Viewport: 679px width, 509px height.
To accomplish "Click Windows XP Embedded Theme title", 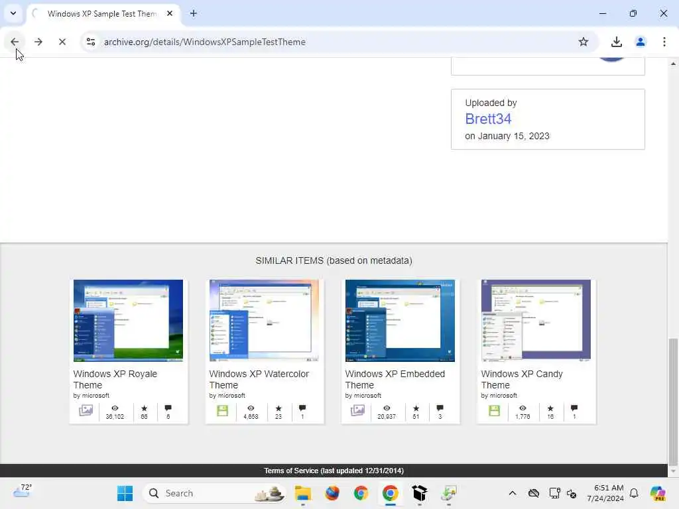I will click(x=395, y=379).
